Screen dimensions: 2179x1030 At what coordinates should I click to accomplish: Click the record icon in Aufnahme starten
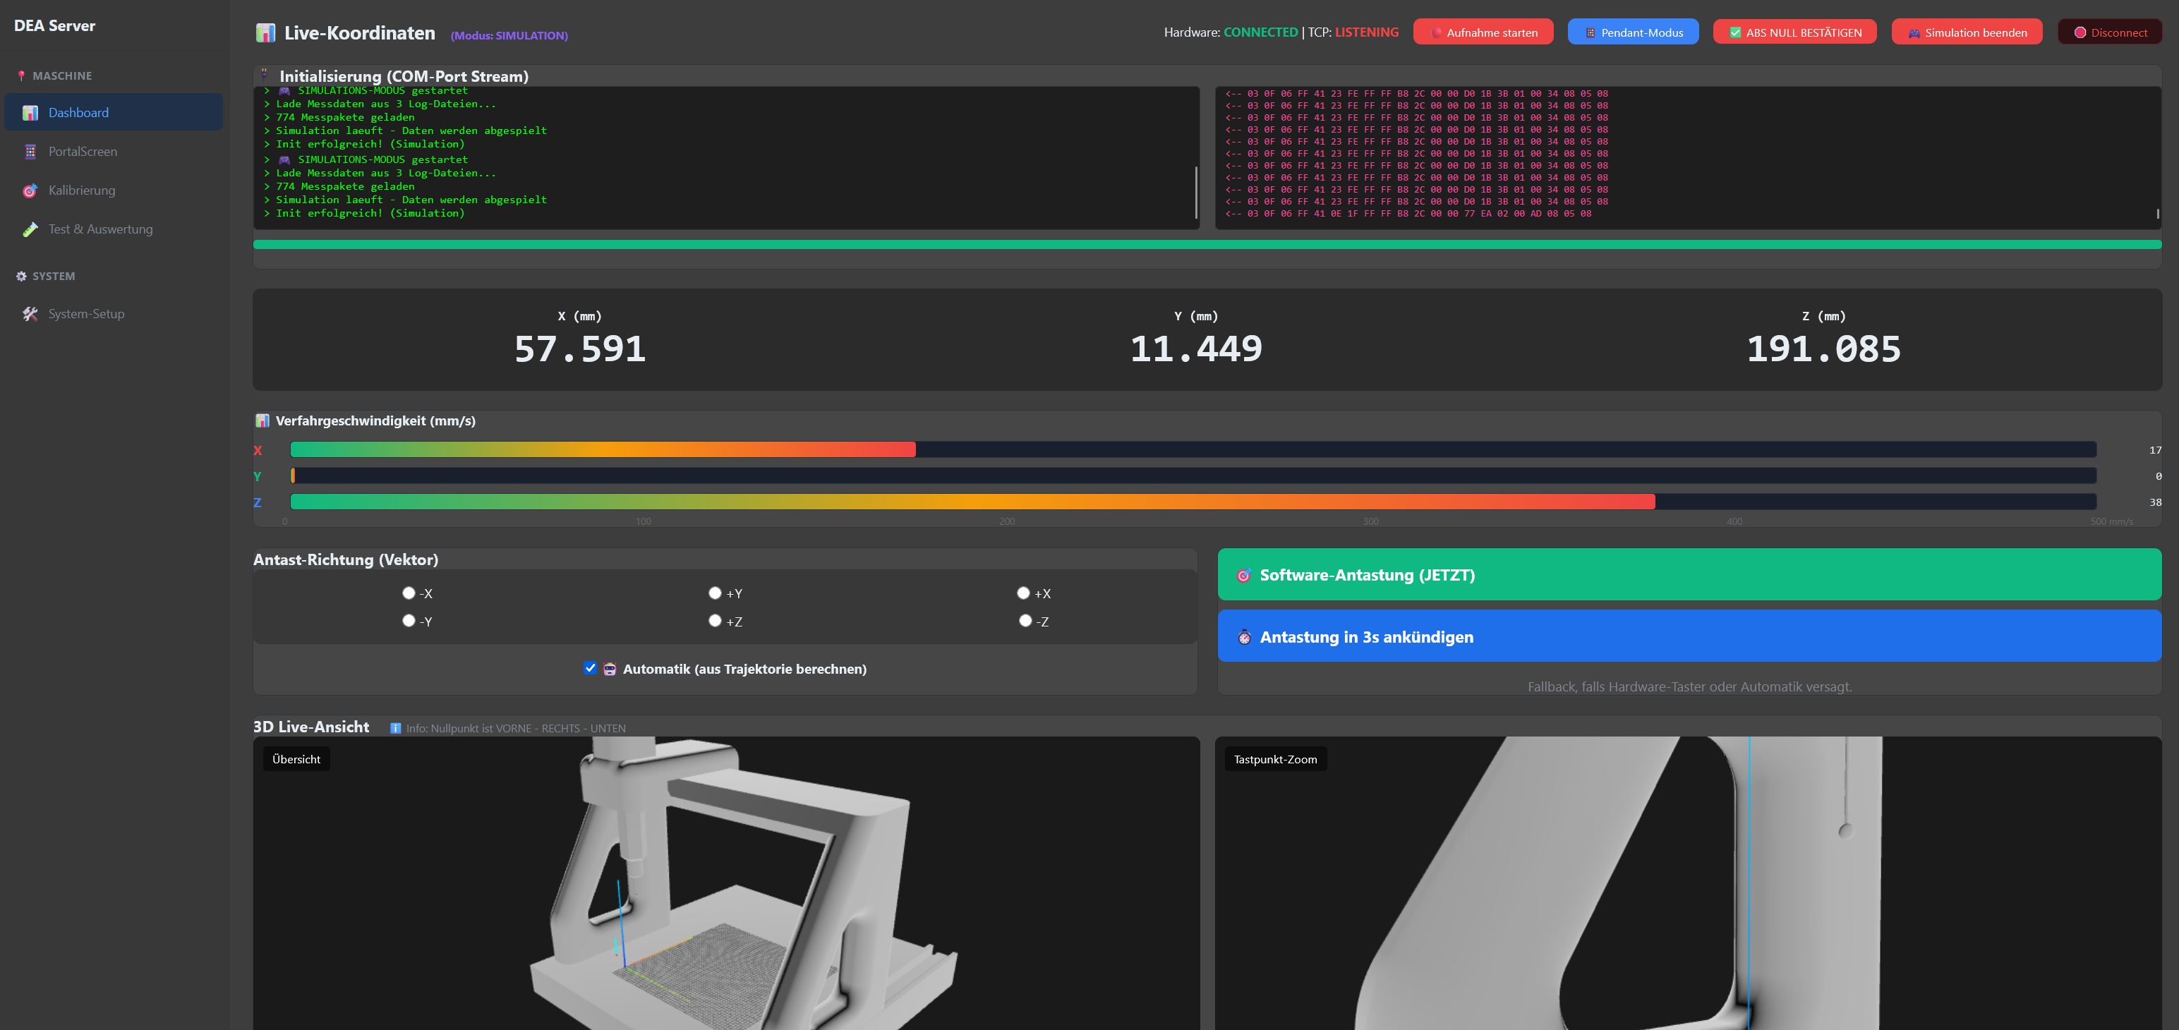tap(1436, 33)
